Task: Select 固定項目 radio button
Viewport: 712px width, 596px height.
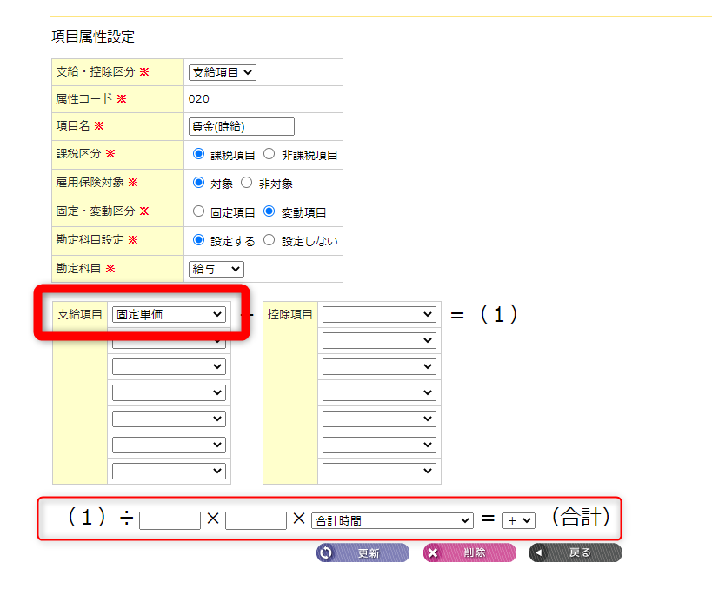Action: coord(199,211)
